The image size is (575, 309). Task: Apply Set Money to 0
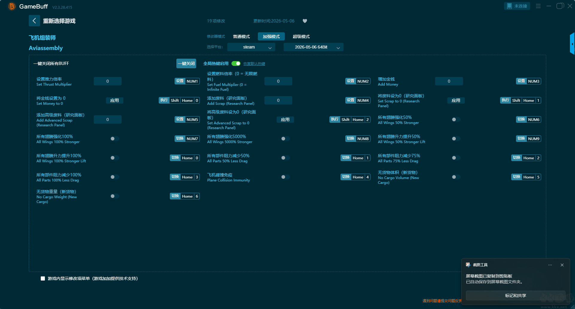(x=115, y=100)
